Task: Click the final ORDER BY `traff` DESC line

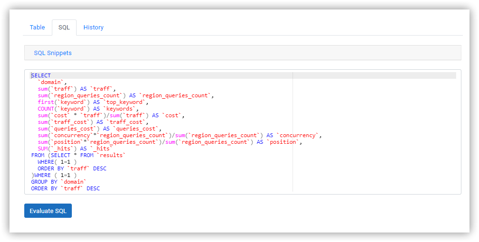Action: 65,189
